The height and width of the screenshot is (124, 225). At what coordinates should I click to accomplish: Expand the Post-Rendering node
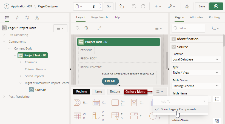(x=4, y=97)
